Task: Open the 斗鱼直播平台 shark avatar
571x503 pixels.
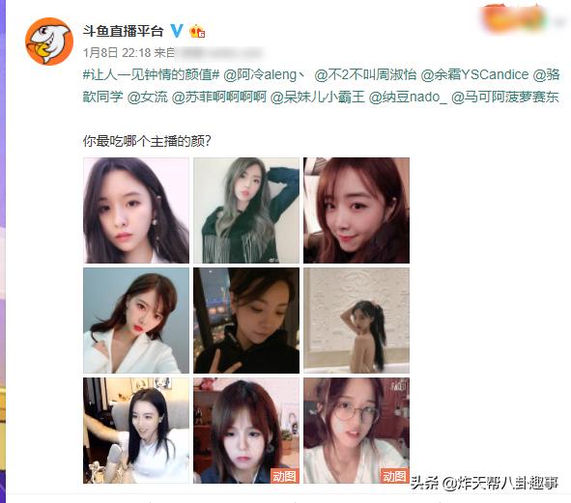Action: [49, 42]
